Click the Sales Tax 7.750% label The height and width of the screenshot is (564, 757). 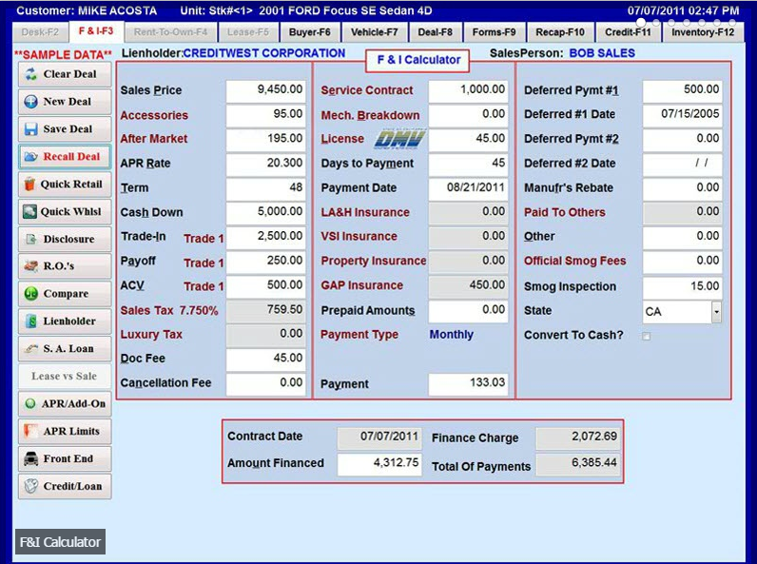(x=169, y=310)
